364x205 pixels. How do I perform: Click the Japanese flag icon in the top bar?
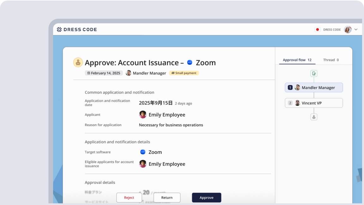(x=317, y=29)
